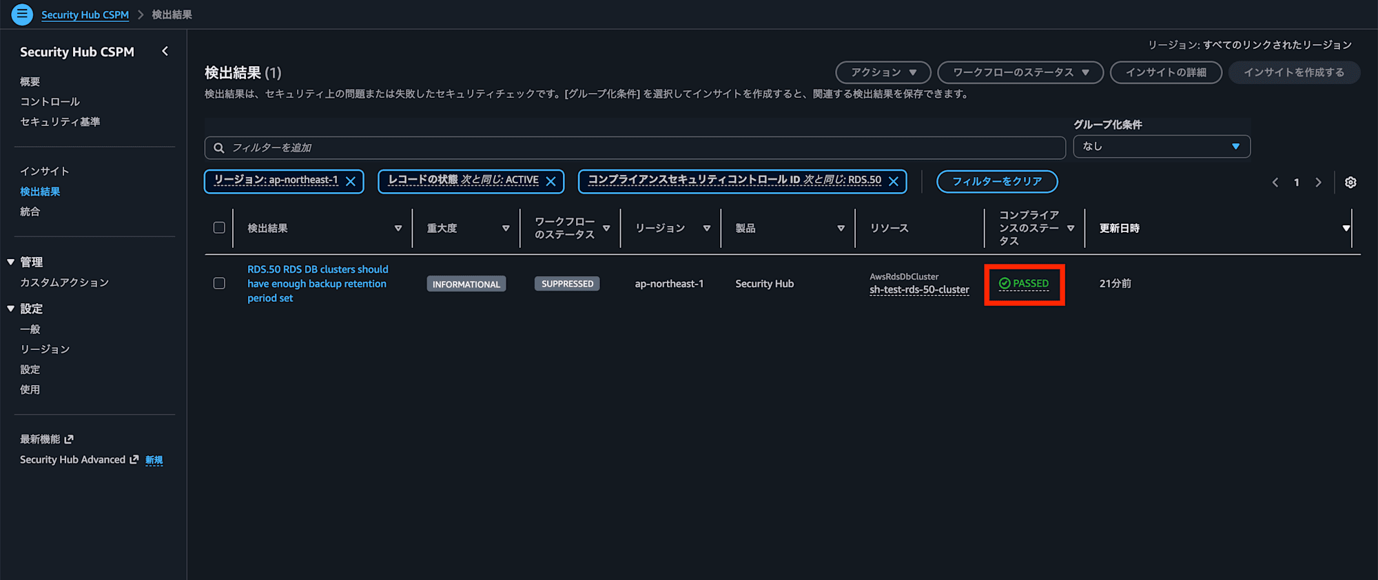The width and height of the screenshot is (1378, 580).
Task: Click the search magnifier icon
Action: coord(219,147)
